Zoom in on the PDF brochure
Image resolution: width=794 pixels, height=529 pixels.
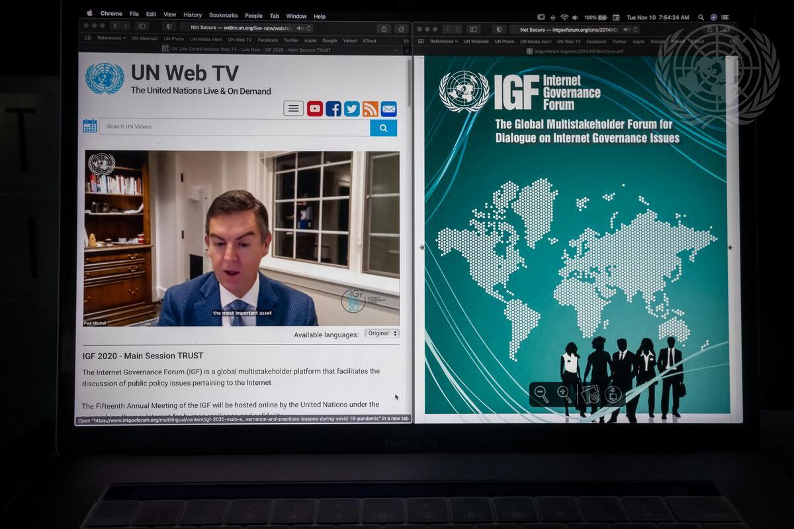point(564,395)
